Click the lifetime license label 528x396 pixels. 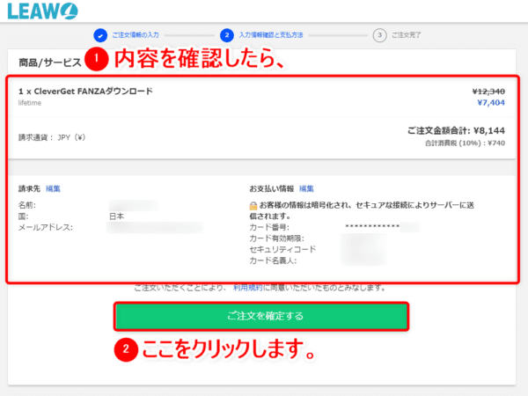(30, 103)
